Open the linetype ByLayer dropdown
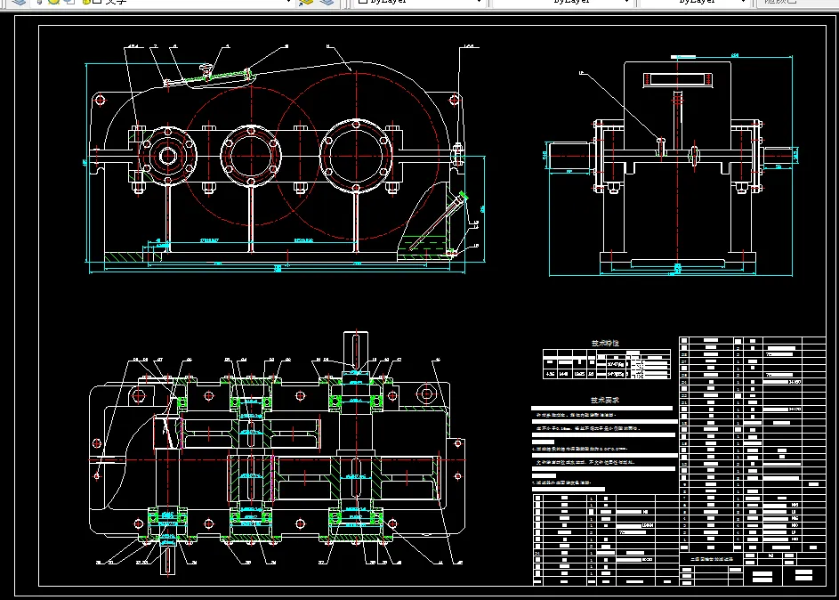Screen dimensions: 839x600 561,2
